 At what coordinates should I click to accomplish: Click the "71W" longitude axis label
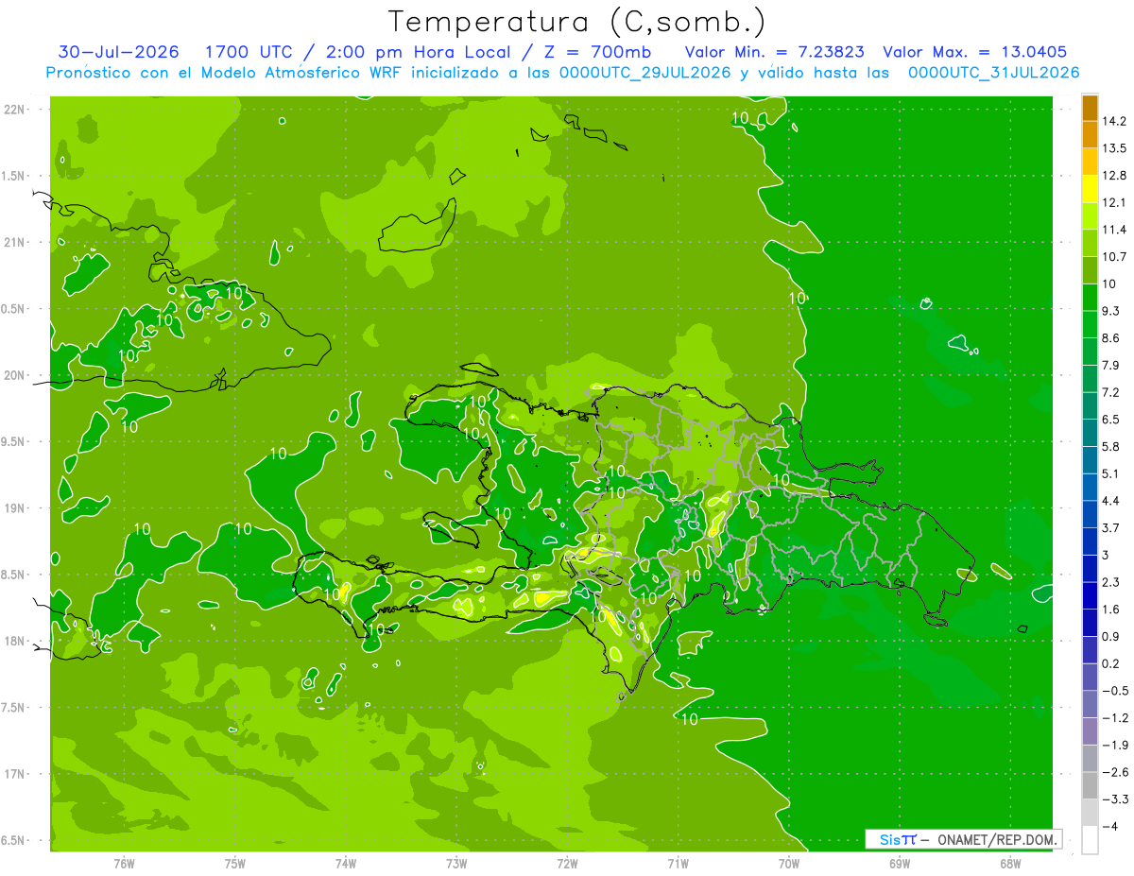pos(678,864)
